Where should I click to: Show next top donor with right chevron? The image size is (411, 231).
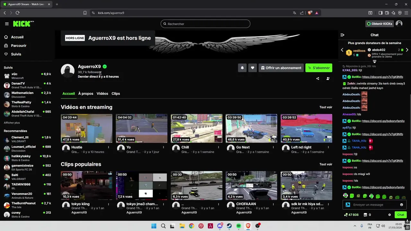407,50
